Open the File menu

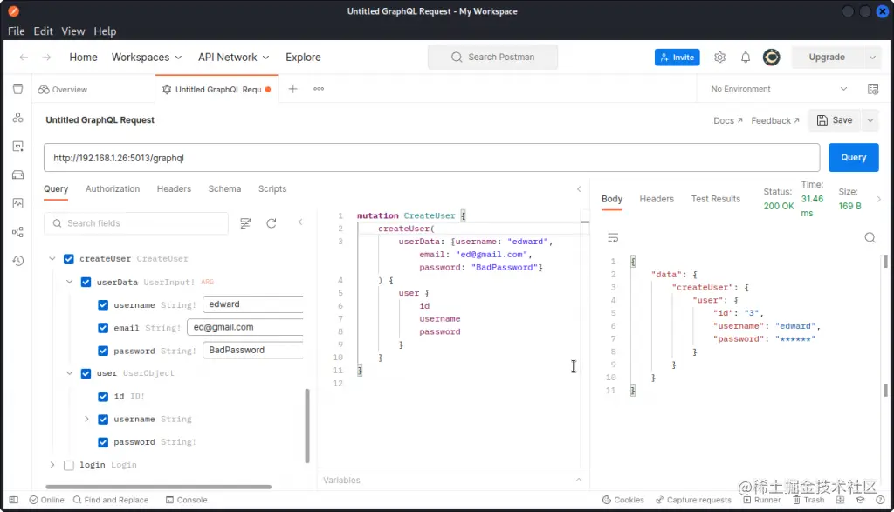(x=16, y=31)
